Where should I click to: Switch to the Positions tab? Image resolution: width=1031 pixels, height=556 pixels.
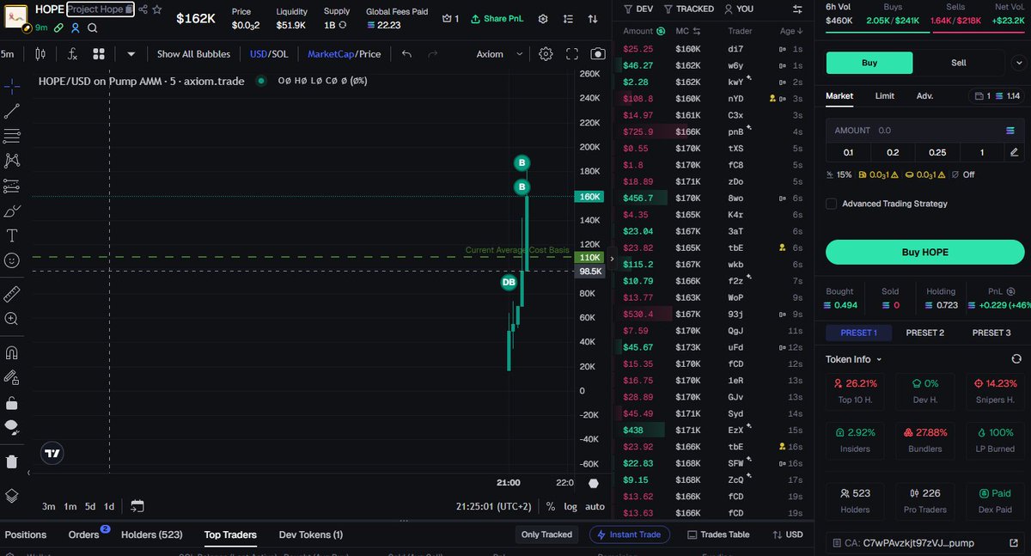[x=26, y=535]
